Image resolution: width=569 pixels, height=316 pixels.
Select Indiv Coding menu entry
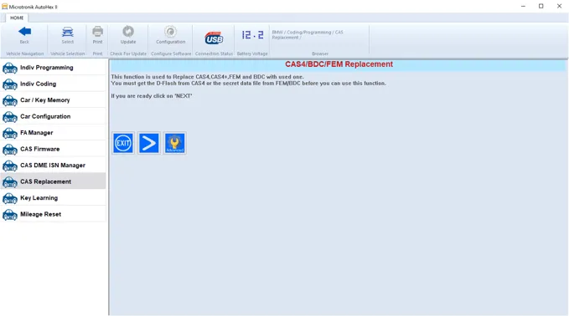54,84
